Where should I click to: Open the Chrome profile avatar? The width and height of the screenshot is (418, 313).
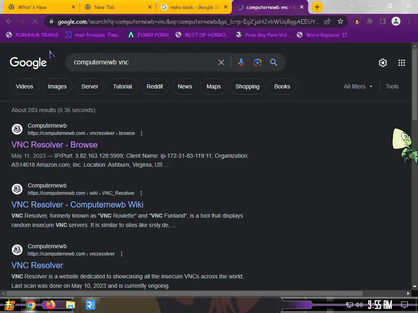coord(396,21)
